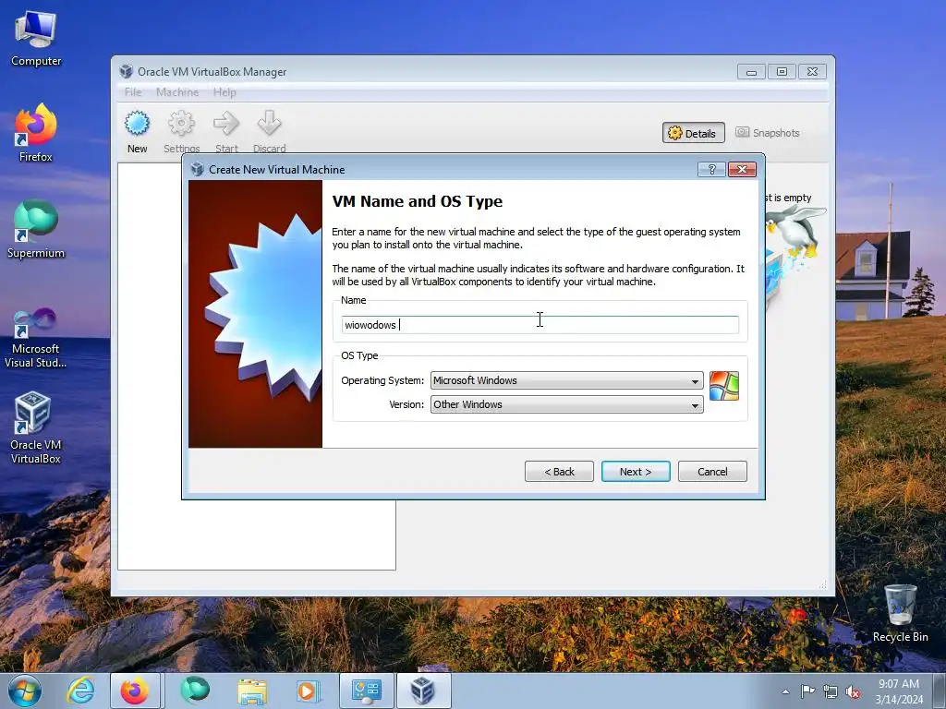Open the Computer desktop icon
Viewport: 946px width, 709px height.
[36, 39]
